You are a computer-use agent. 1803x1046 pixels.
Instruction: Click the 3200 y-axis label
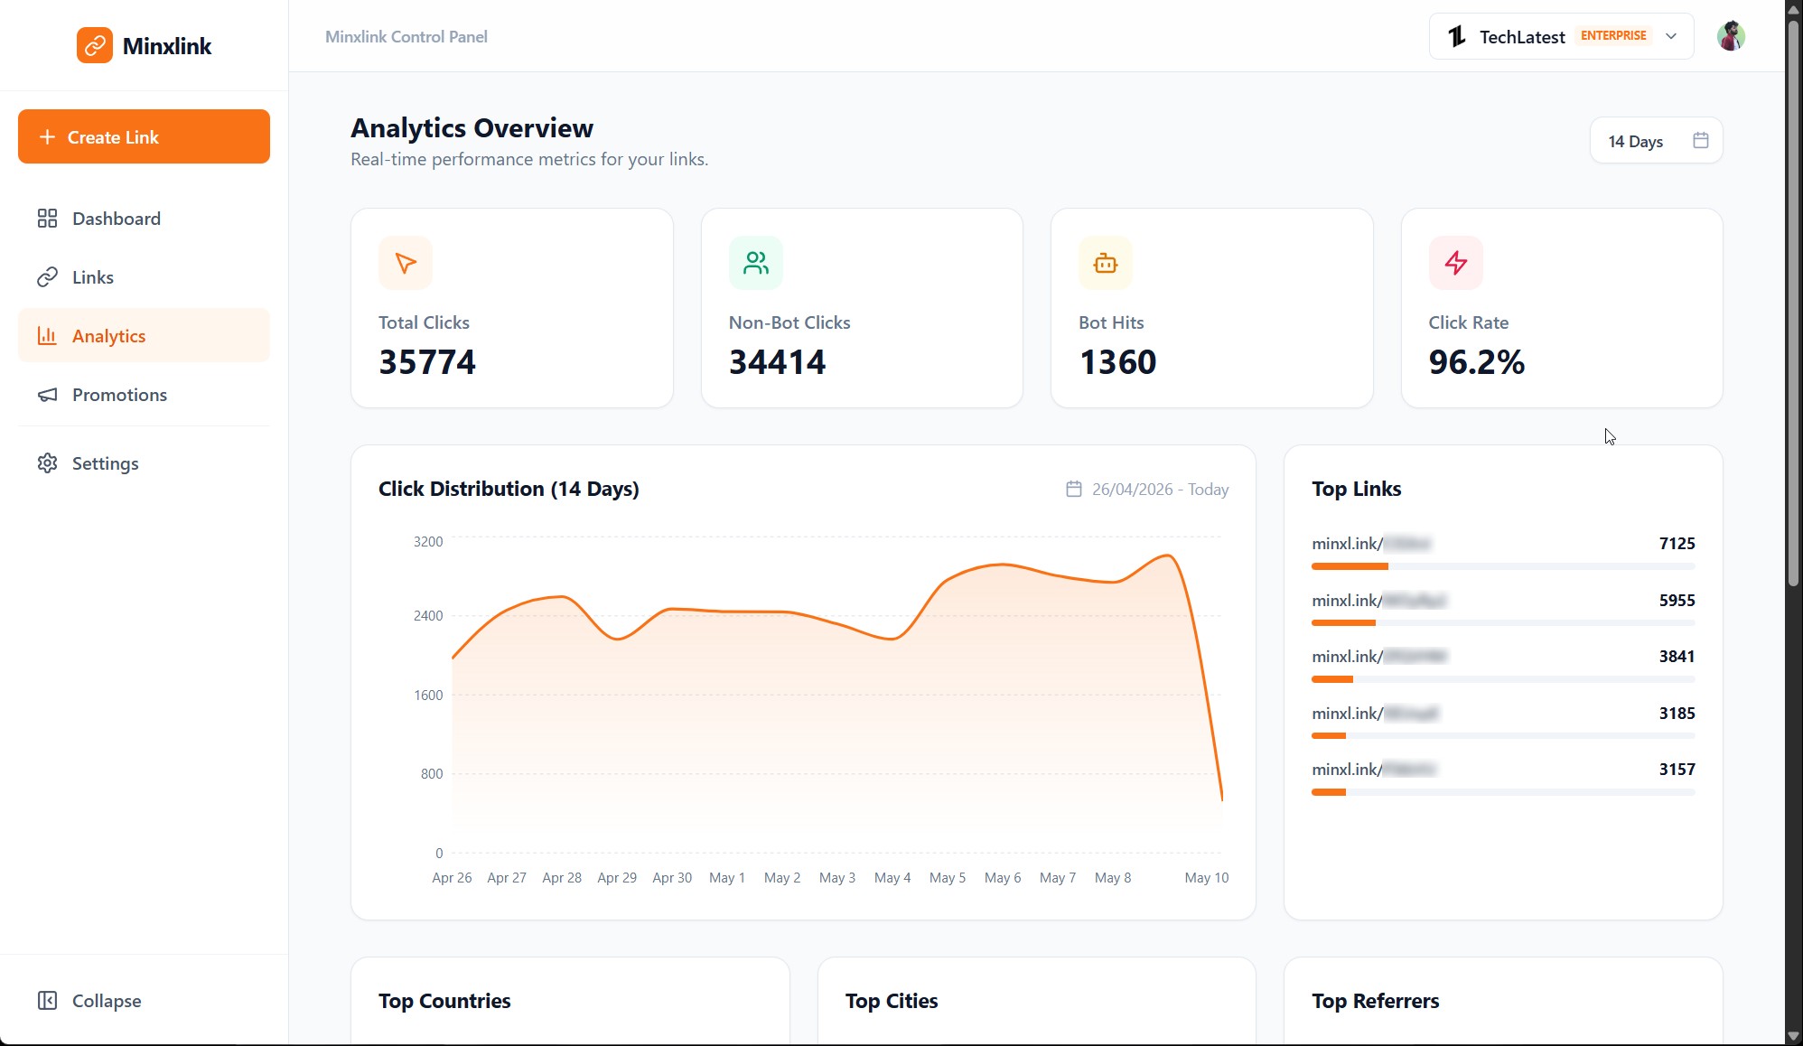(428, 542)
